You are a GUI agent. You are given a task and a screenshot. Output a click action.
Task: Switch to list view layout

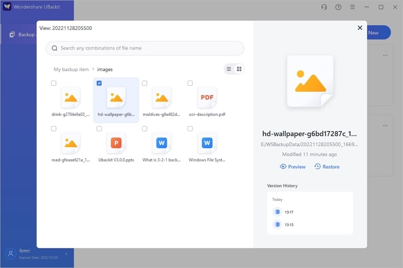tap(229, 69)
